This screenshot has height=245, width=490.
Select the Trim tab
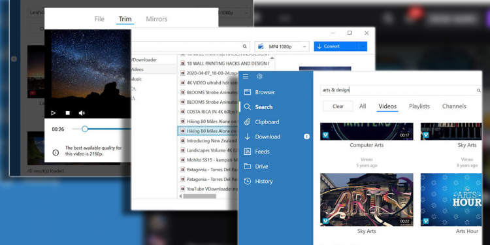[x=125, y=19]
